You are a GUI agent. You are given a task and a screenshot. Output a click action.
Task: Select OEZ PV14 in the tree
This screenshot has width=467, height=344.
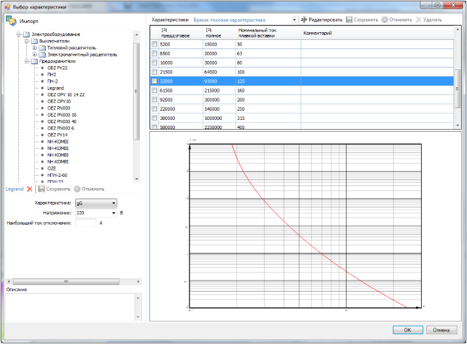(x=57, y=135)
